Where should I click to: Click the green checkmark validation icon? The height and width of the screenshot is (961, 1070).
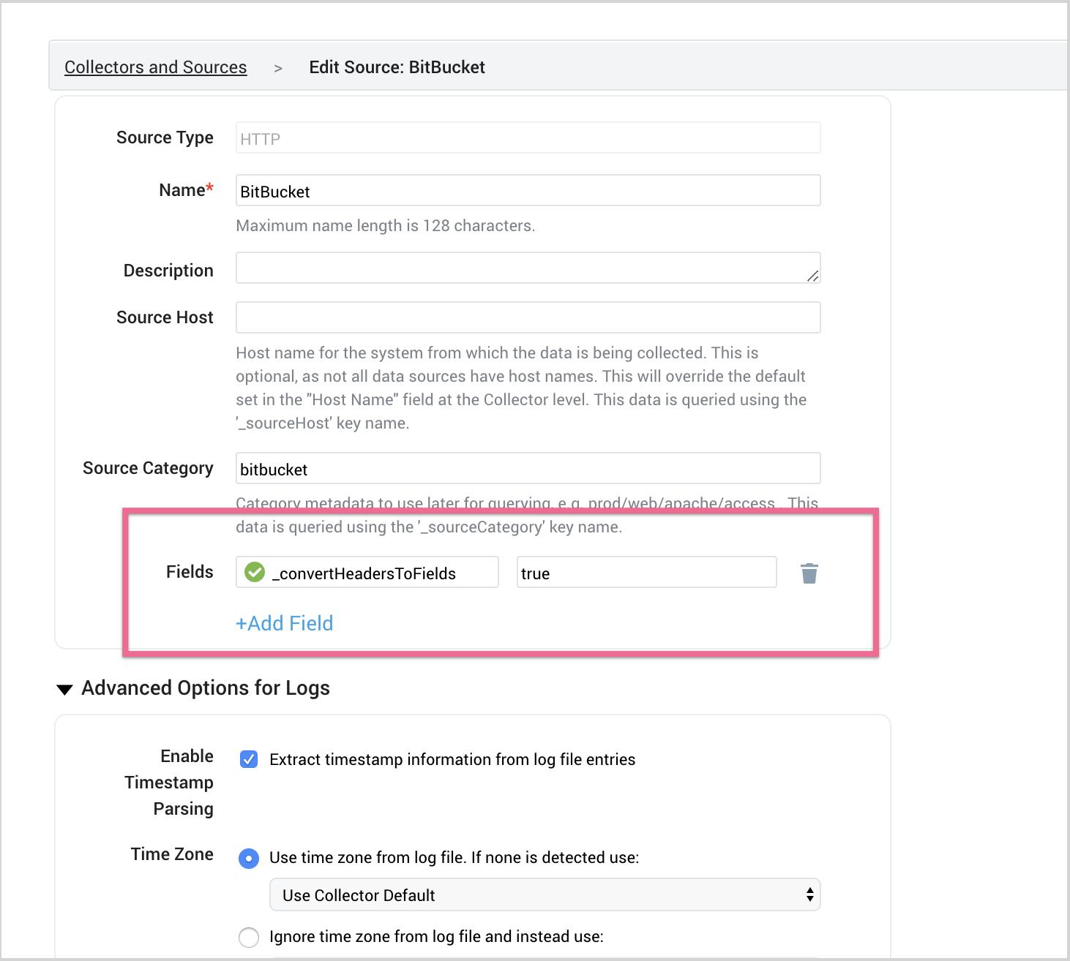[x=253, y=573]
